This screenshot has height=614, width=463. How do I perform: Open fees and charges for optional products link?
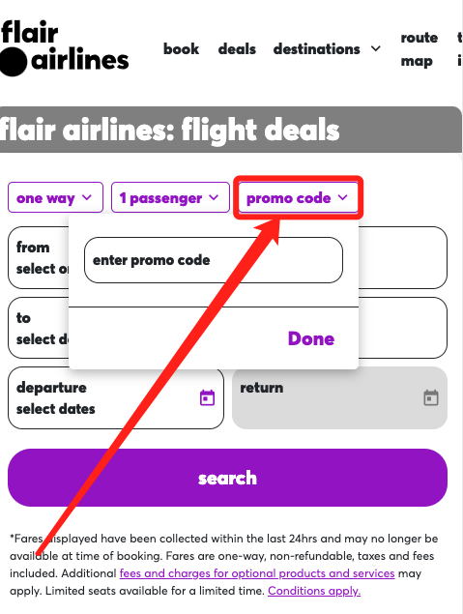257,573
